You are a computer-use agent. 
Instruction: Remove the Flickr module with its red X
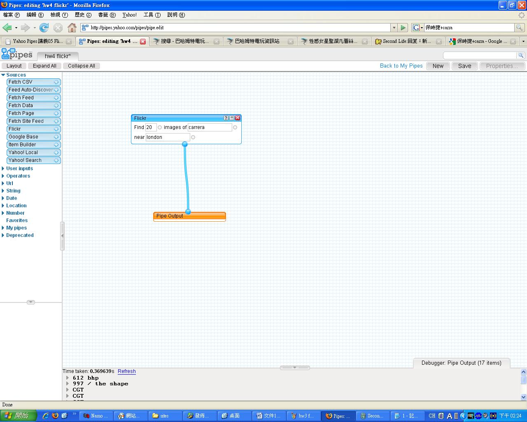238,118
